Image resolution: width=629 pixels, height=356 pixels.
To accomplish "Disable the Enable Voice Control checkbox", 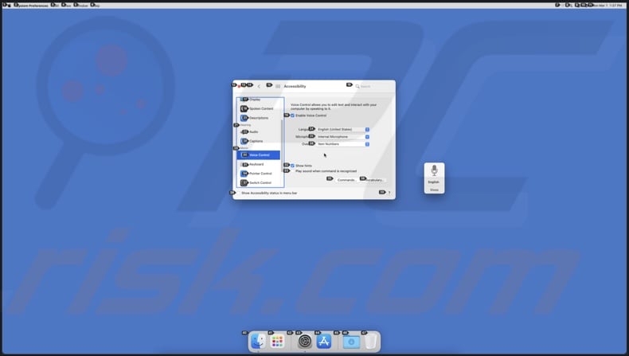I will (x=293, y=115).
